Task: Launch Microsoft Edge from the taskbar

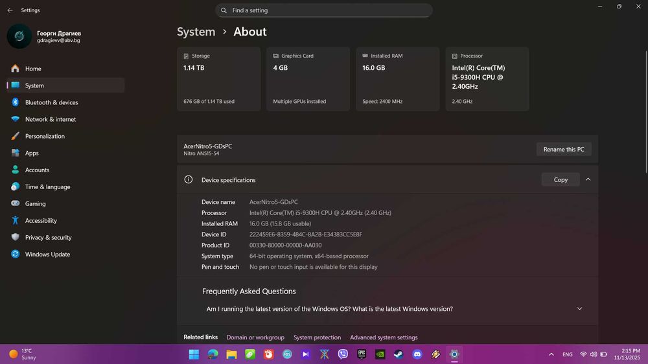Action: [213, 354]
